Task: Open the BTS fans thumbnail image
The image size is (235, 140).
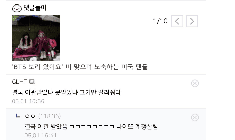Action: (36, 38)
